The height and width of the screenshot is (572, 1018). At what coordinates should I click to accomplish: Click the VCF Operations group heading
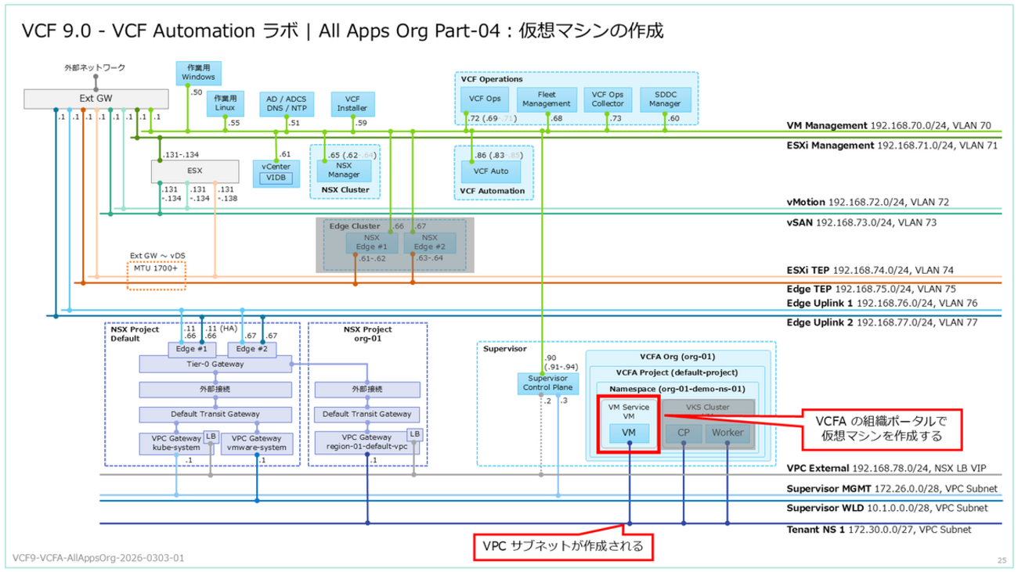click(x=491, y=79)
